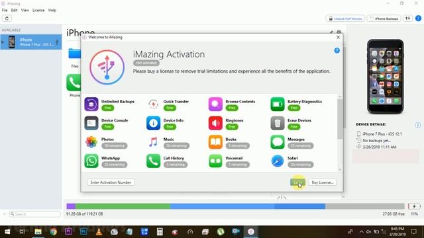Click the remaining badge under Photos
Viewport: 424px width, 238px height.
(114, 145)
